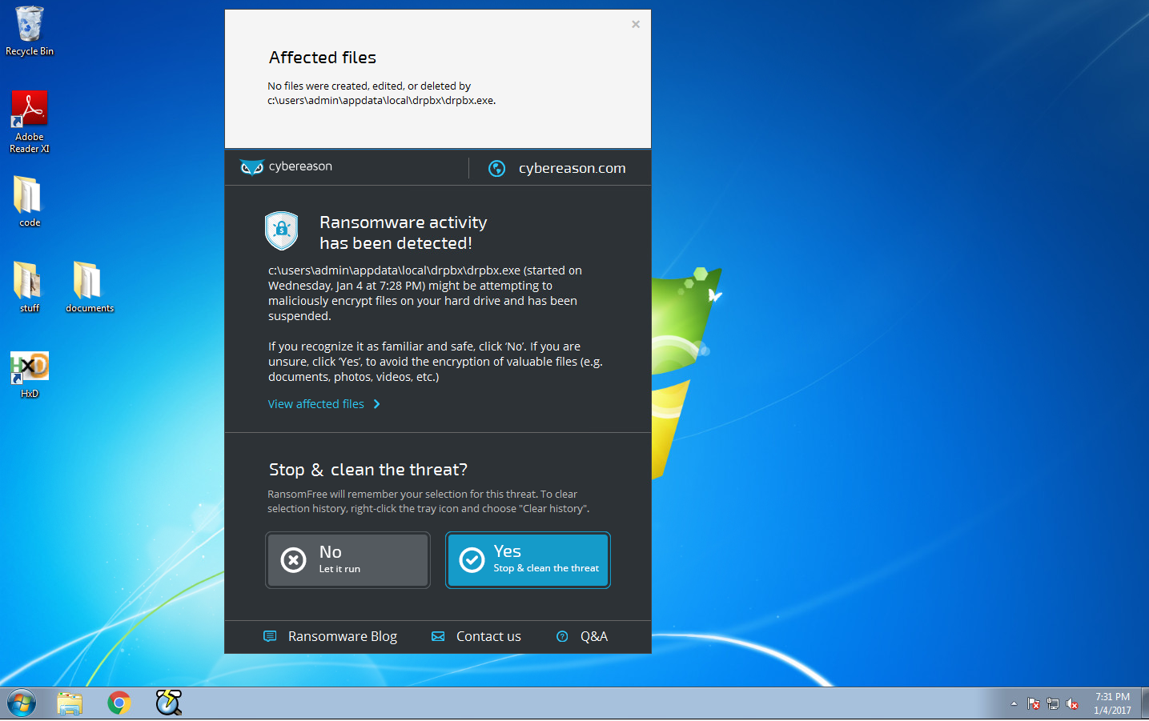Viewport: 1149px width, 721px height.
Task: Click the 'Stop & clean the threat?' heading
Action: pyautogui.click(x=368, y=470)
